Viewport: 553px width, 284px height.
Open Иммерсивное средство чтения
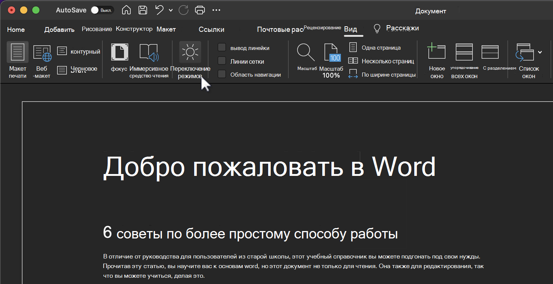point(149,61)
